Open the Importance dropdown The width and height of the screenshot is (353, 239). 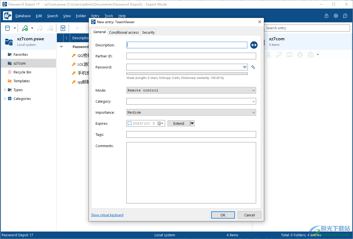[191, 112]
